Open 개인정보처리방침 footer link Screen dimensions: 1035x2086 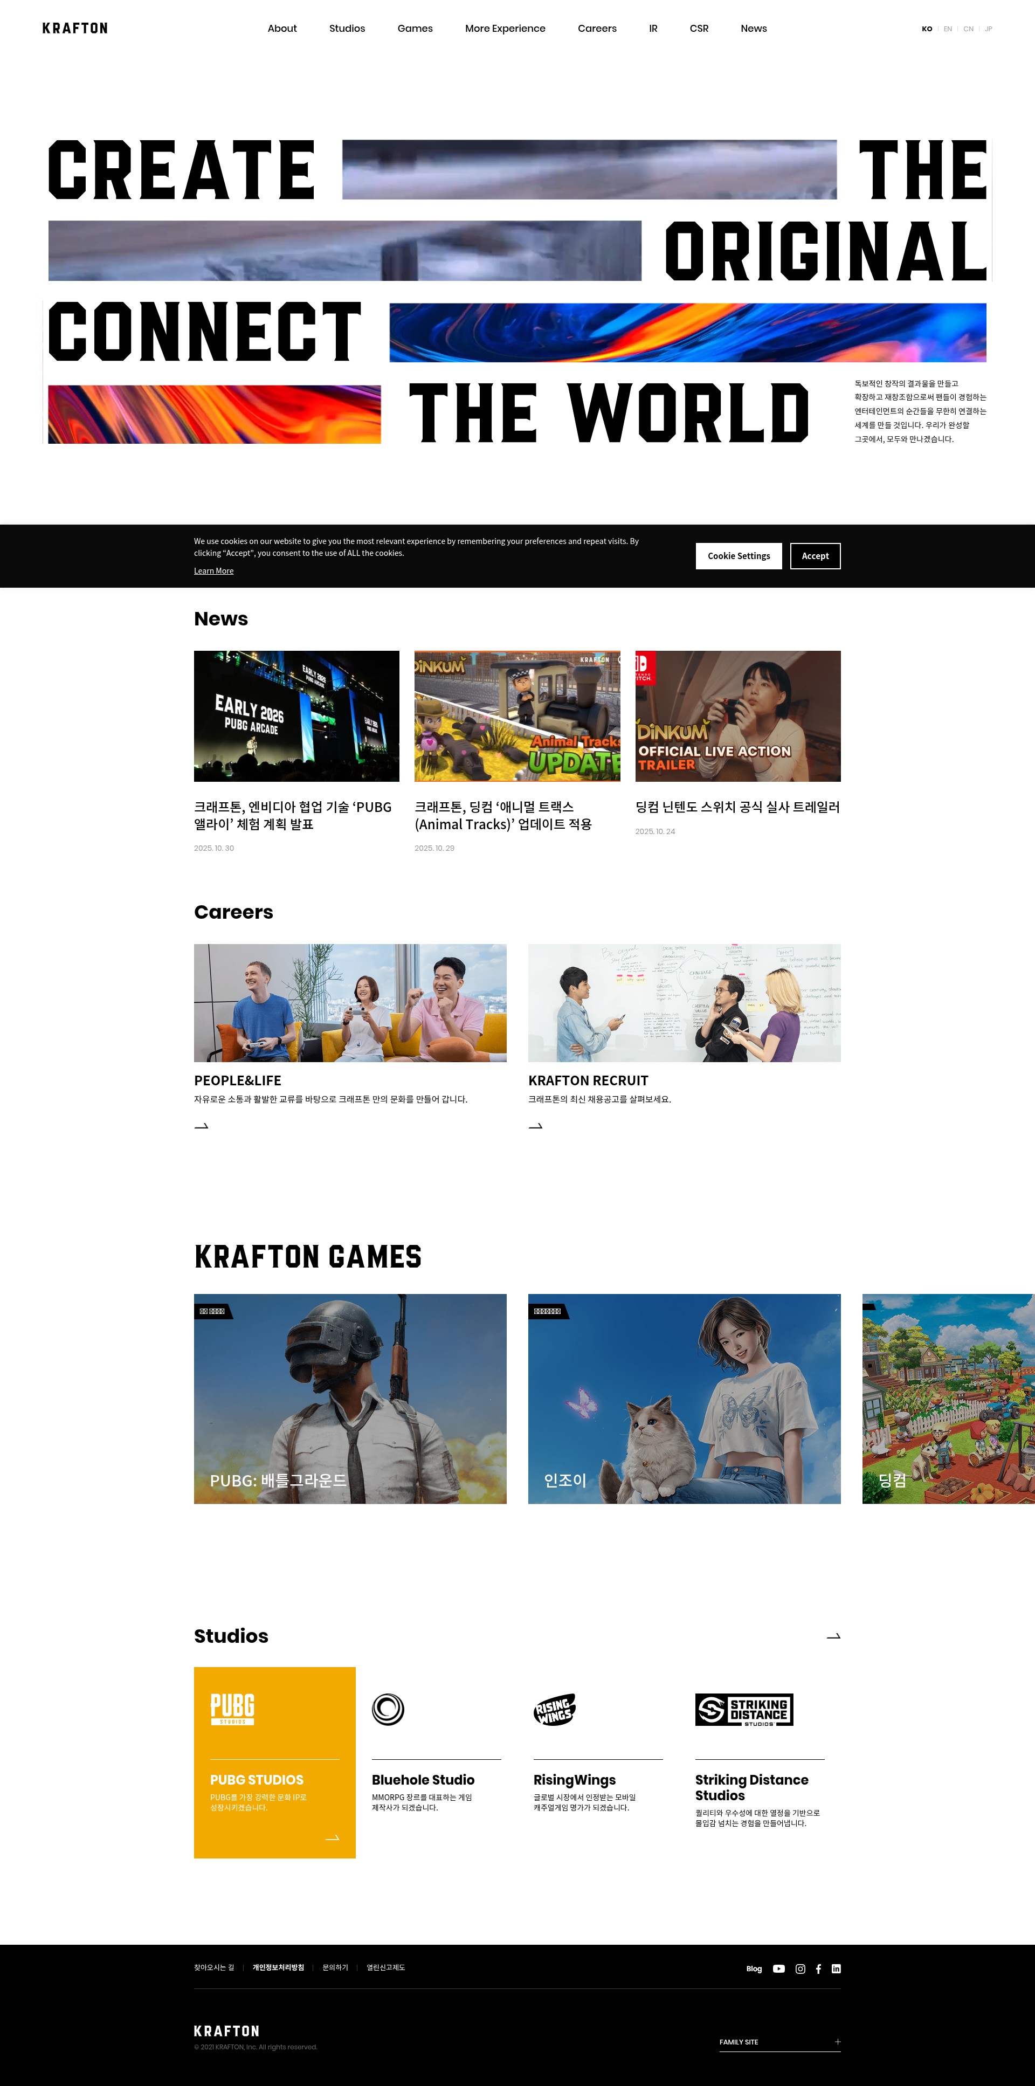278,1967
